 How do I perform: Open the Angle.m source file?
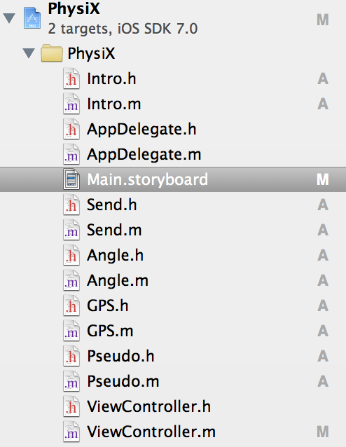(118, 280)
